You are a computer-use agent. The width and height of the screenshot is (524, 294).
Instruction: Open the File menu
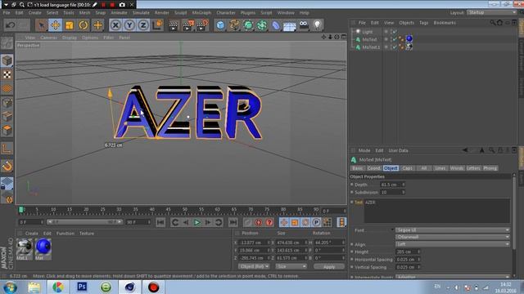tap(7, 13)
